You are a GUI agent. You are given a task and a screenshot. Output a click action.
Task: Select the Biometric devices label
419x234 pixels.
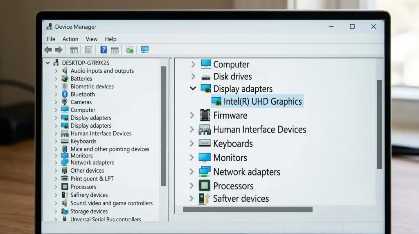[x=92, y=86]
